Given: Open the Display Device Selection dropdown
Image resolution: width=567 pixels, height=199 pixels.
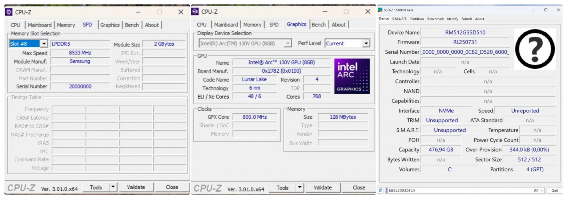Looking at the screenshot, I should coord(288,44).
